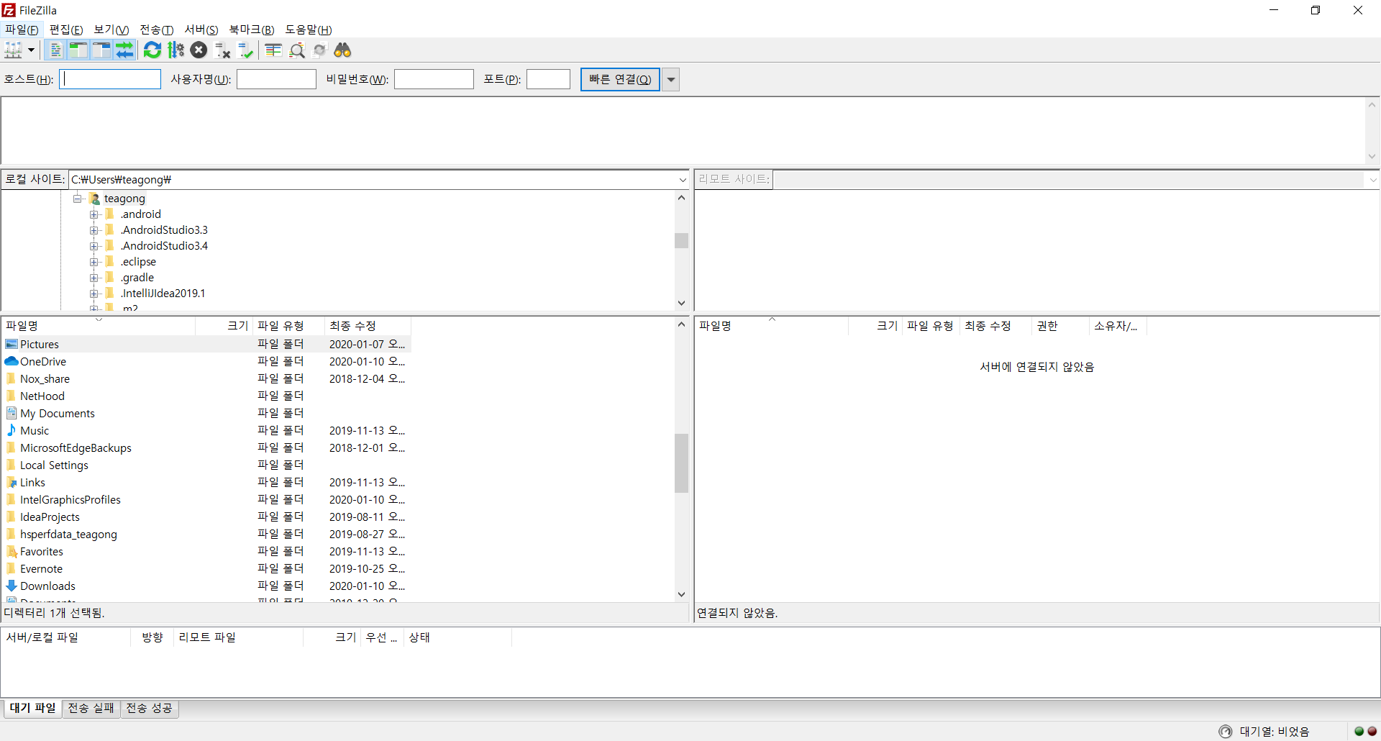
Task: Refresh file and folder lists
Action: tap(152, 50)
